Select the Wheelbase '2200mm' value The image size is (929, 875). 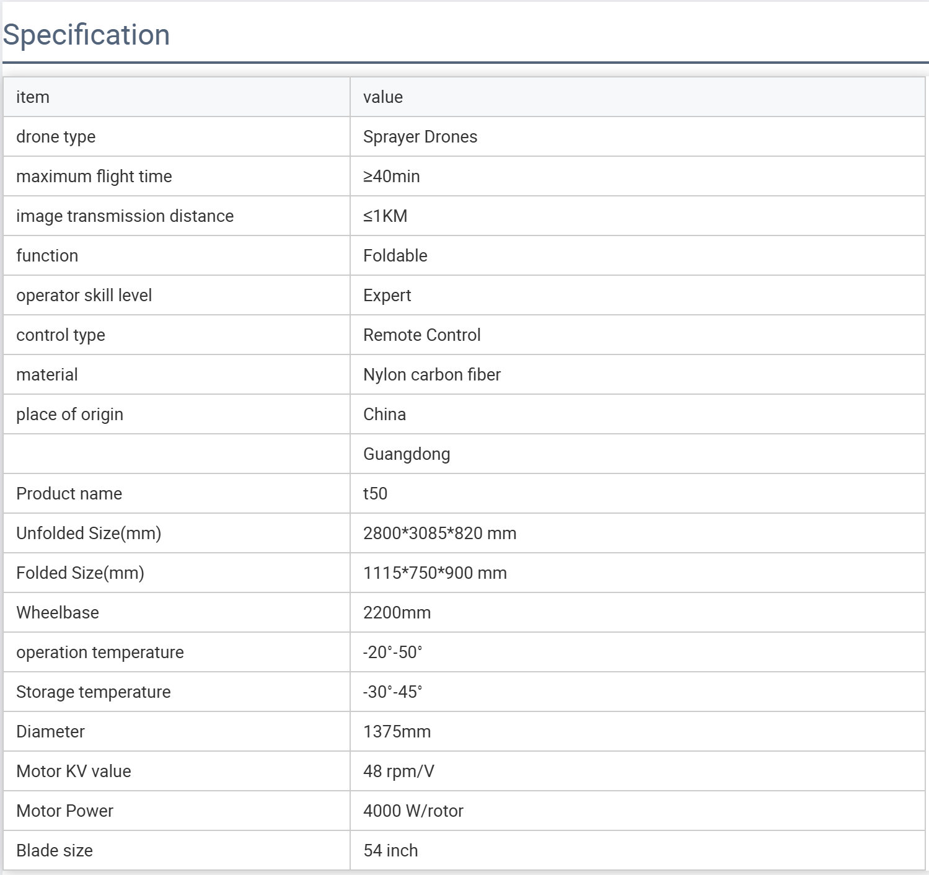[397, 613]
